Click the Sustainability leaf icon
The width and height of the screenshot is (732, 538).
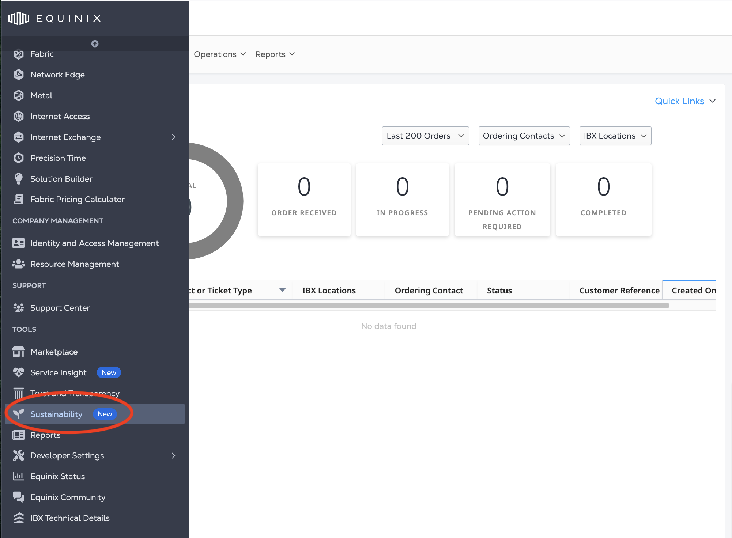(18, 414)
